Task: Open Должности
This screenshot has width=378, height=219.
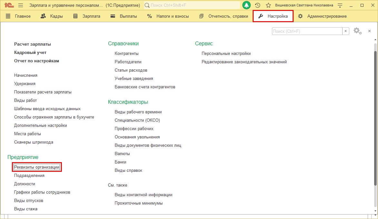Action: click(24, 184)
